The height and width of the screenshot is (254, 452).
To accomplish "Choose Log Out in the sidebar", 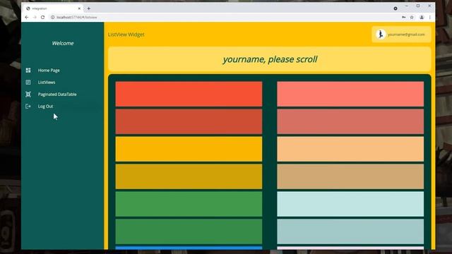I will tap(45, 107).
